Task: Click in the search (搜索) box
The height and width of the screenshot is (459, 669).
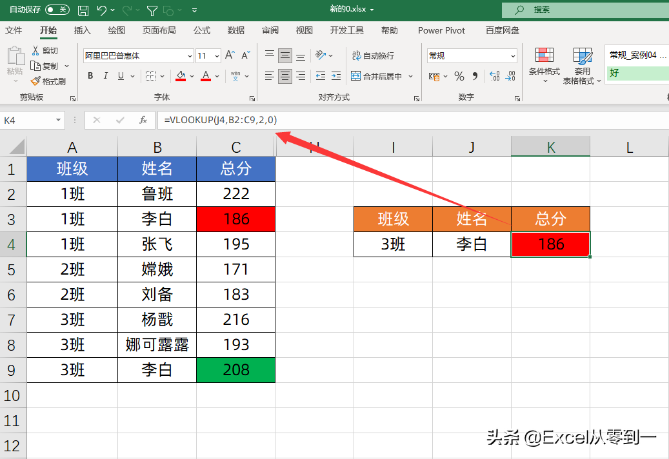Action: point(585,10)
